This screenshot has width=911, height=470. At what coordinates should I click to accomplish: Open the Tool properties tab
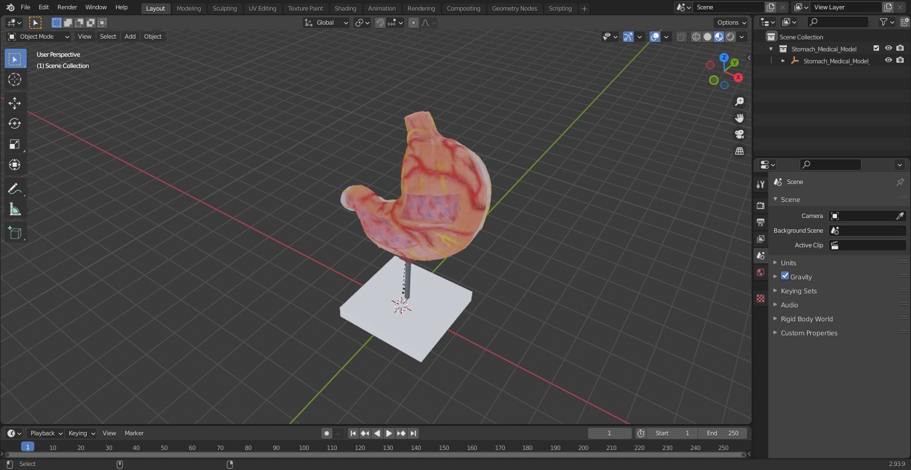(x=760, y=184)
